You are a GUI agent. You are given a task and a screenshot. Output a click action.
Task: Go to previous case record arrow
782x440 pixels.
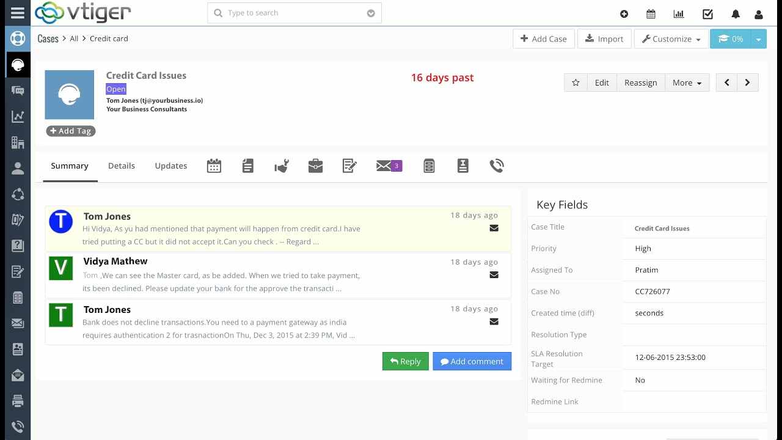726,82
